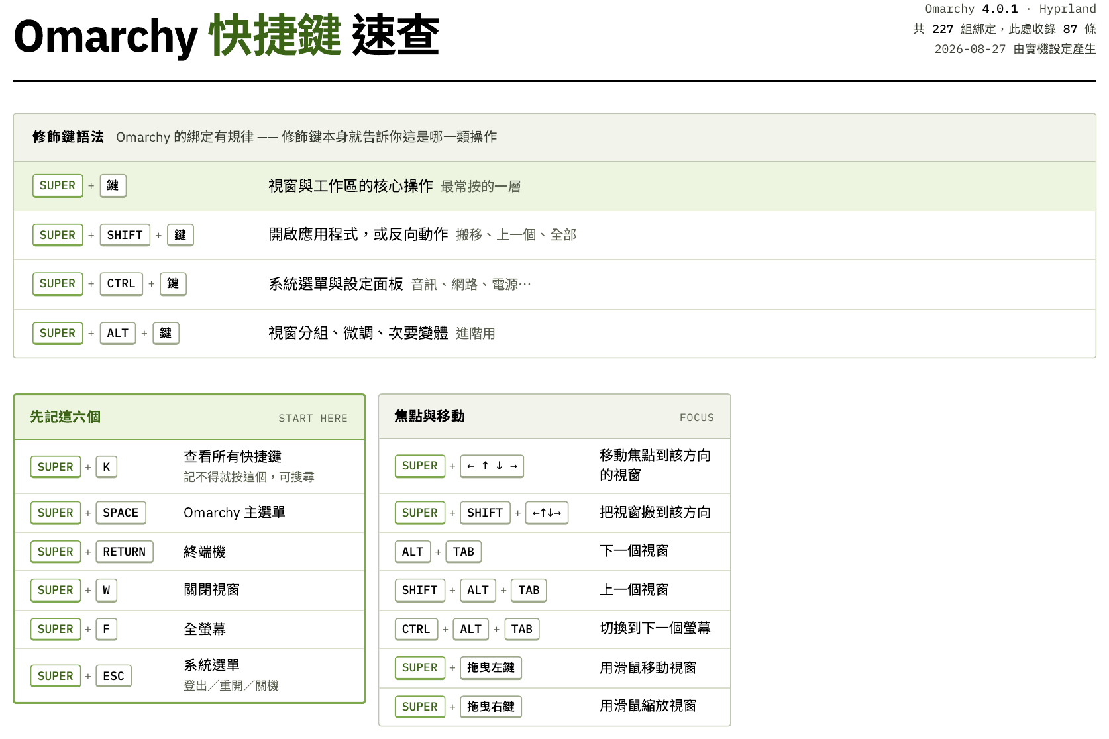
Task: Click the TAB keycap in the "下一個視窗" row
Action: tap(464, 552)
